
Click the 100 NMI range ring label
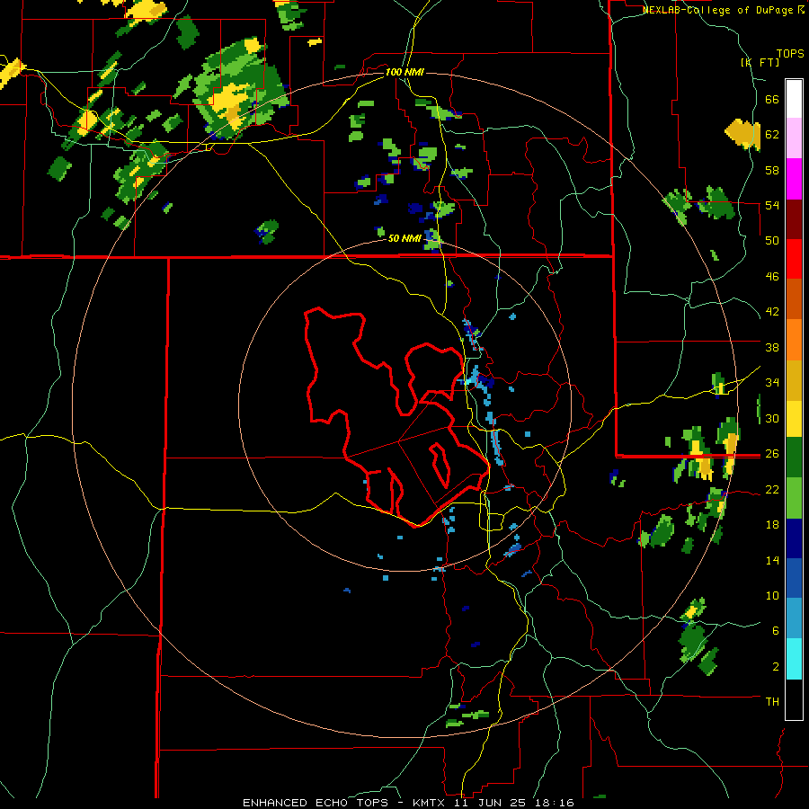click(404, 72)
